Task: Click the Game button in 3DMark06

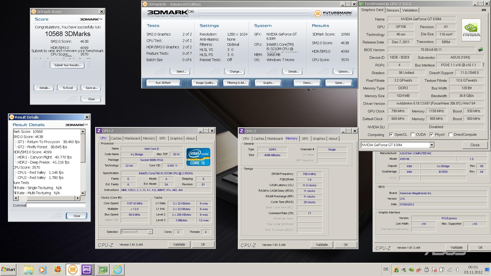Action: [339, 83]
